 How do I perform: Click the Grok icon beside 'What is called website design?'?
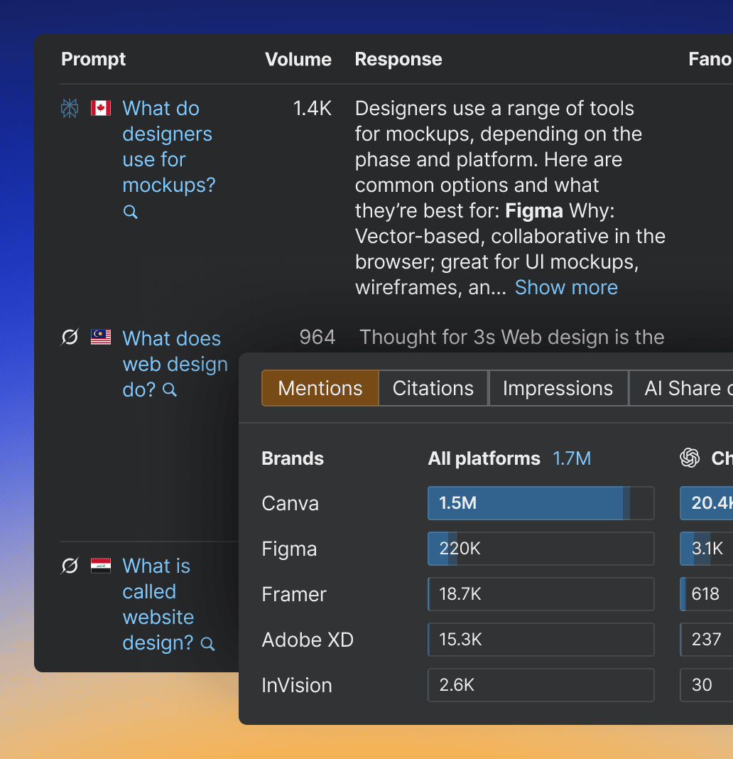[70, 566]
